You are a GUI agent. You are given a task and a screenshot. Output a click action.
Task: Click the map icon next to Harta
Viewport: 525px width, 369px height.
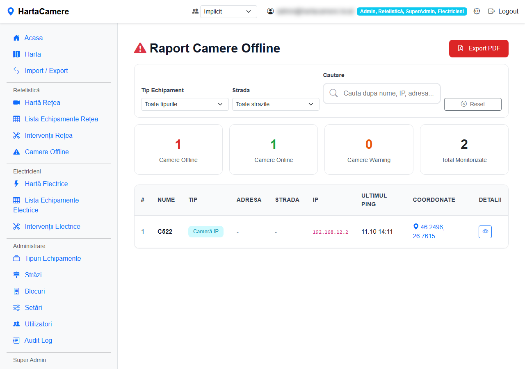pos(16,54)
